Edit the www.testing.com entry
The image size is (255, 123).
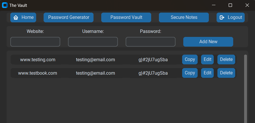tap(207, 59)
